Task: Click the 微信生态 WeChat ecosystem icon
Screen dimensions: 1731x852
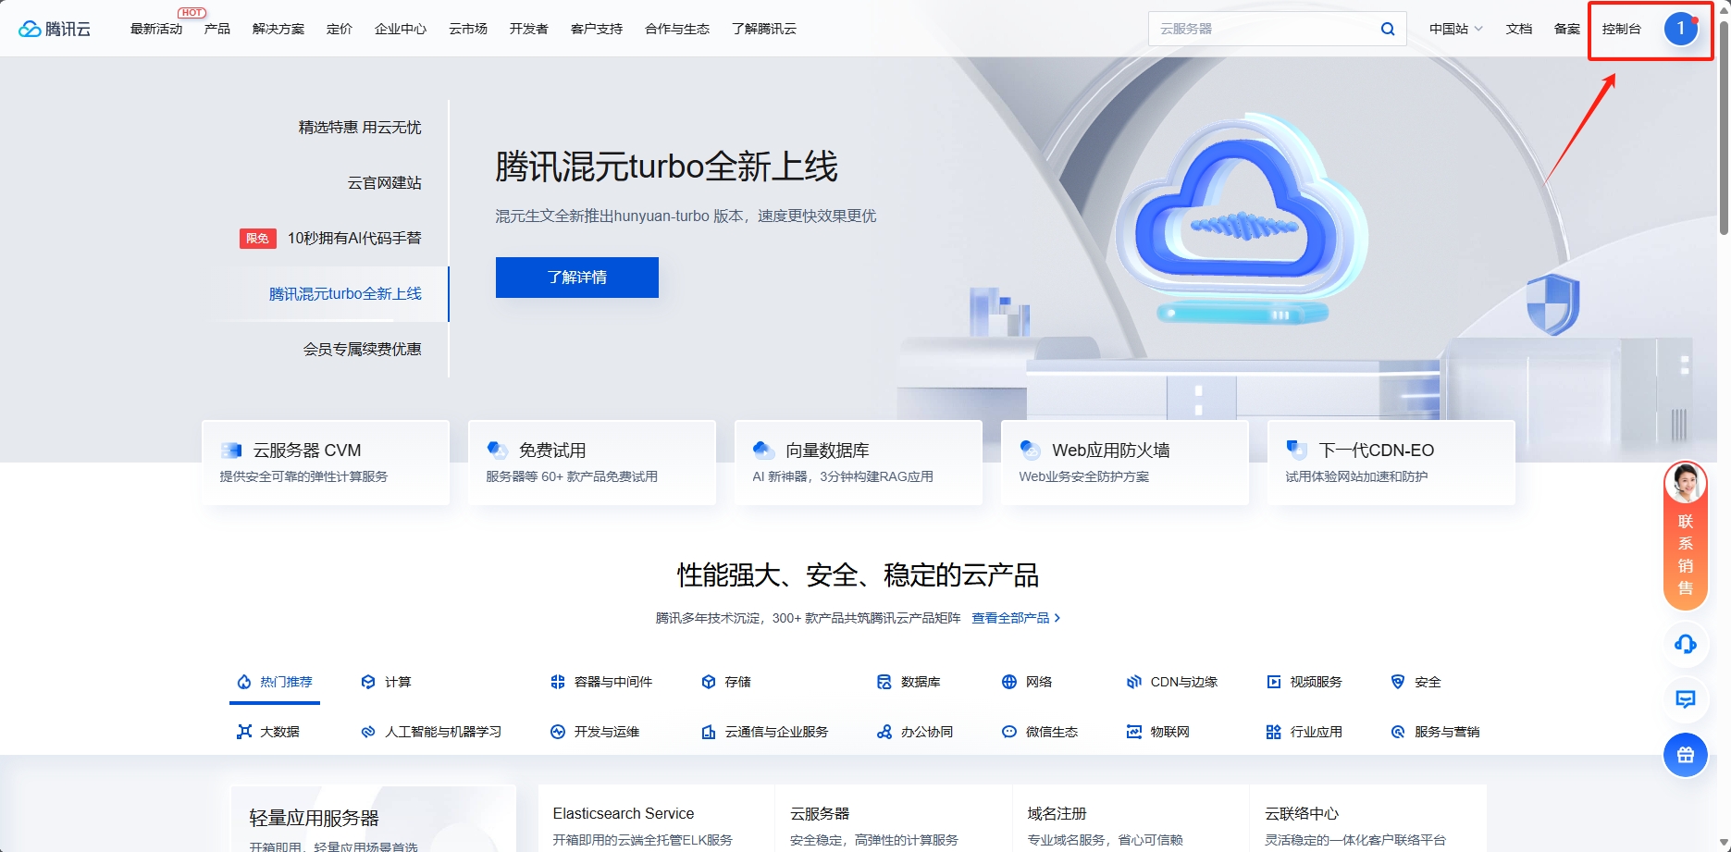Action: (1008, 731)
